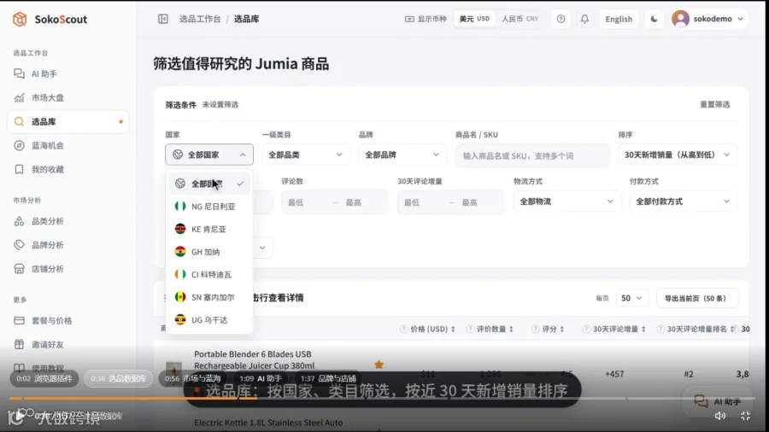
Task: Jump to 0:02 浏览器插件 chapter
Action: [44, 378]
